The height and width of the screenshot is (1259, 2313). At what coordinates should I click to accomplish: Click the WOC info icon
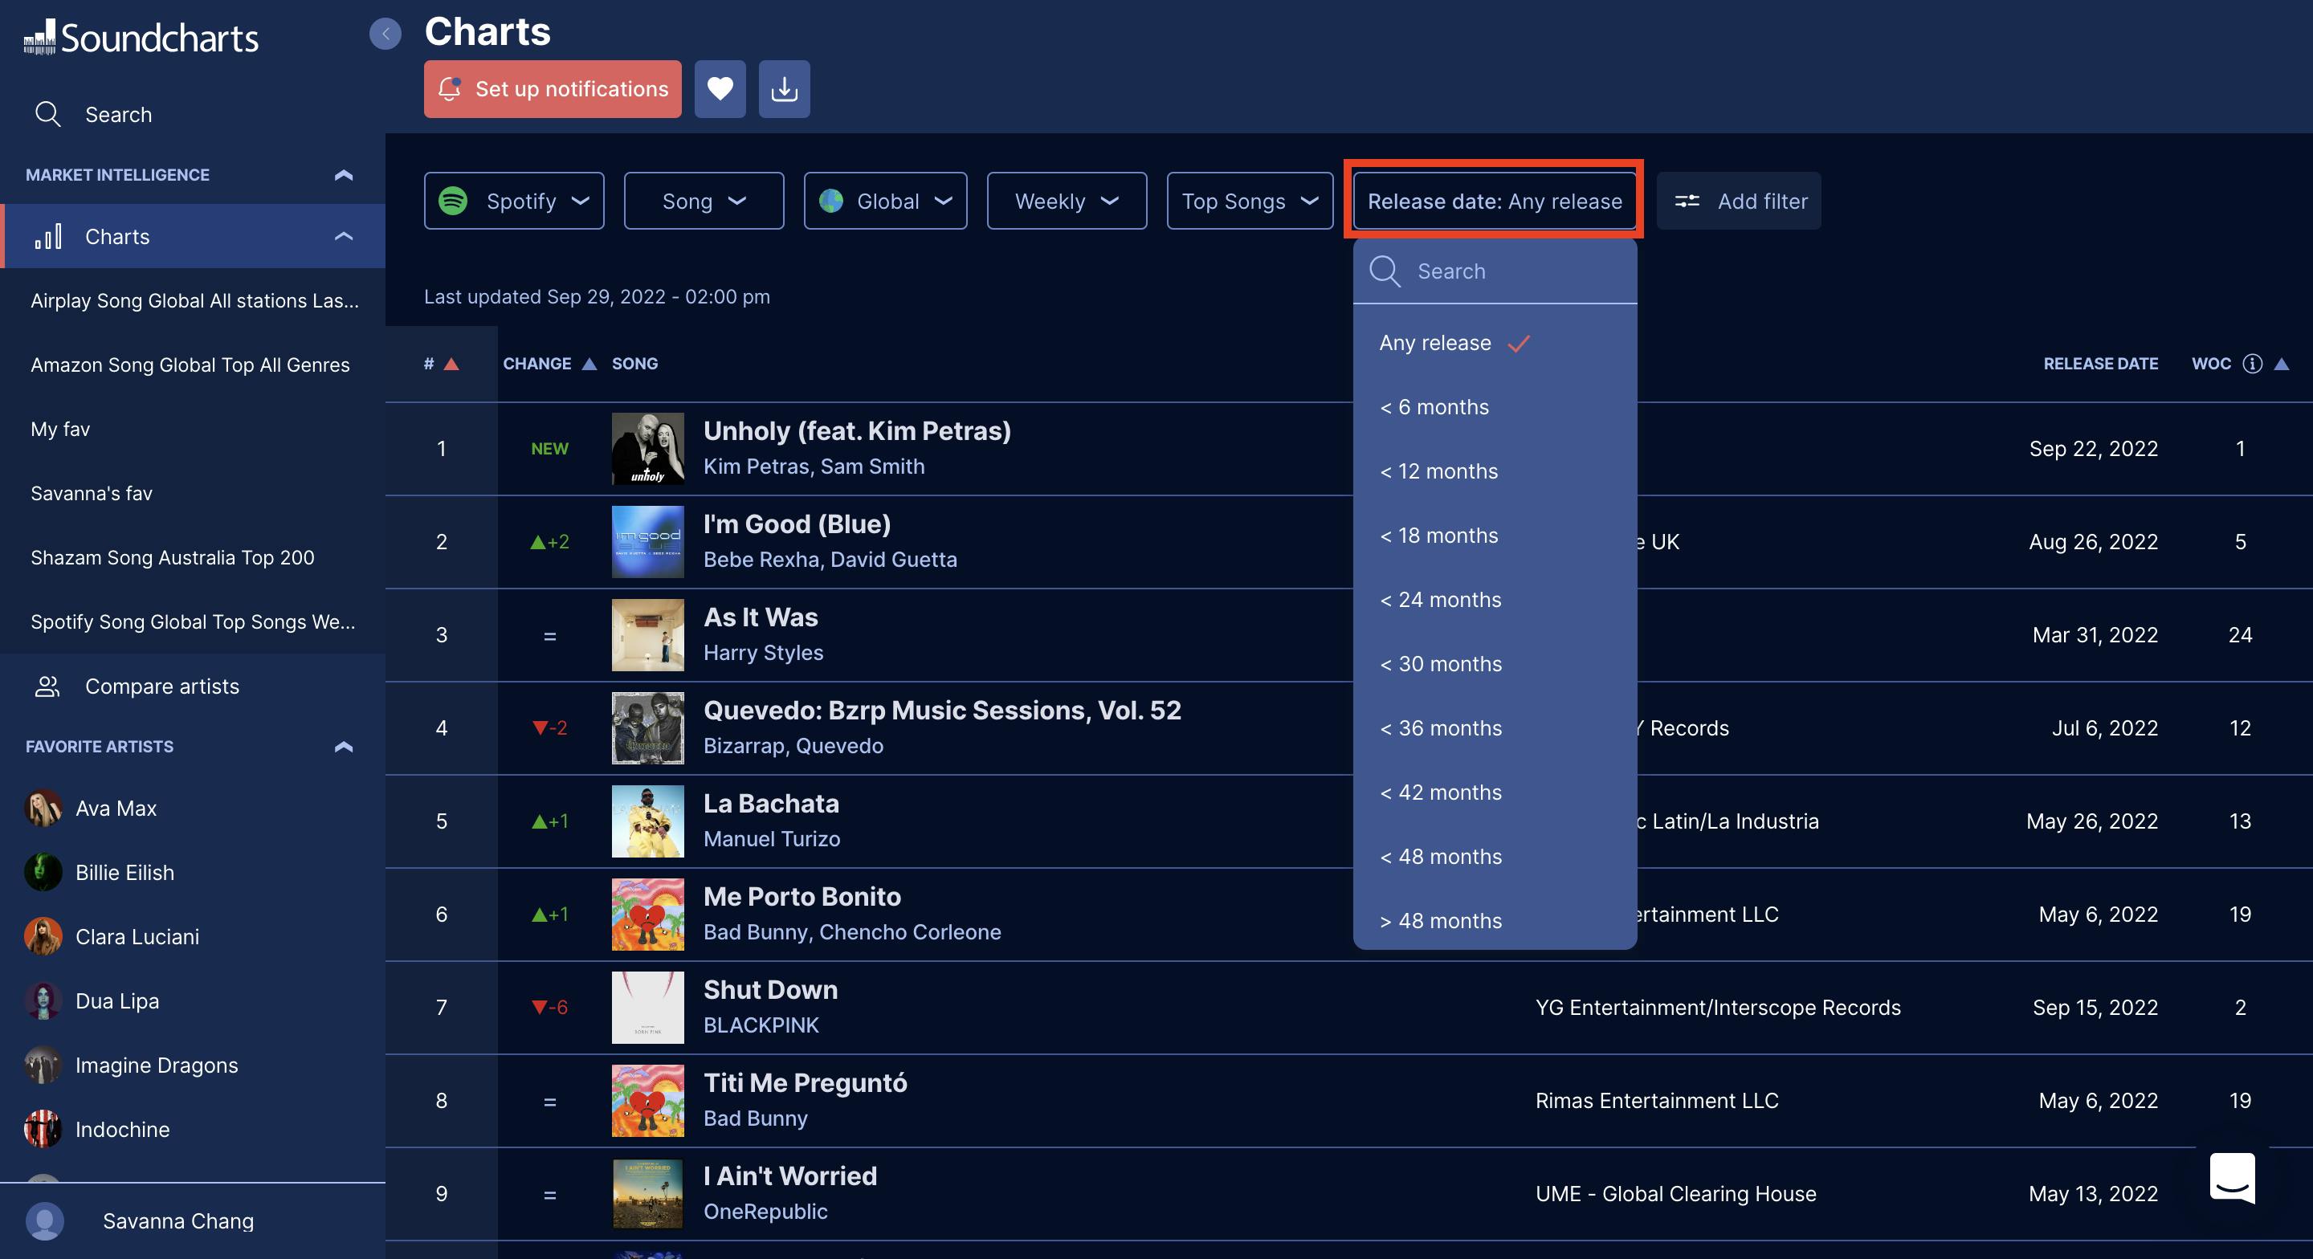2252,364
